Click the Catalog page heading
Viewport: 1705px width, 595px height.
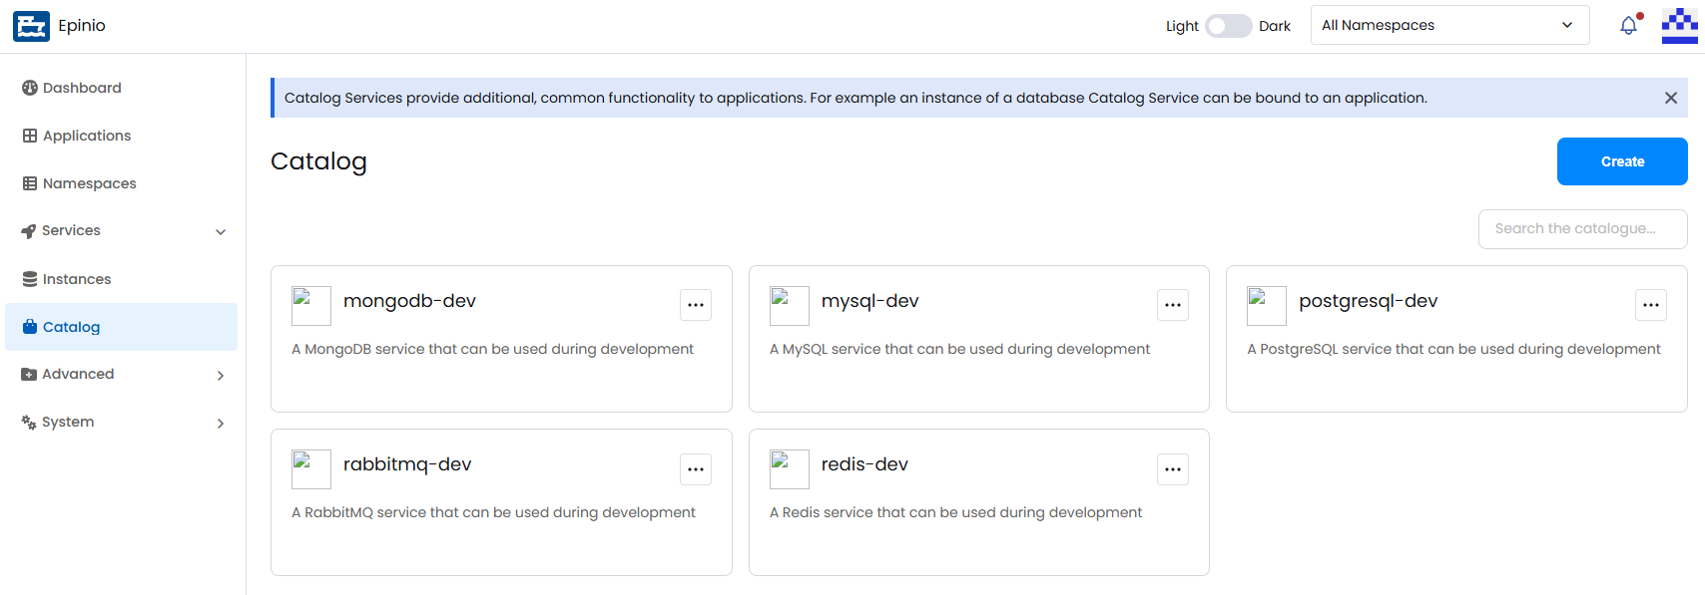point(318,161)
